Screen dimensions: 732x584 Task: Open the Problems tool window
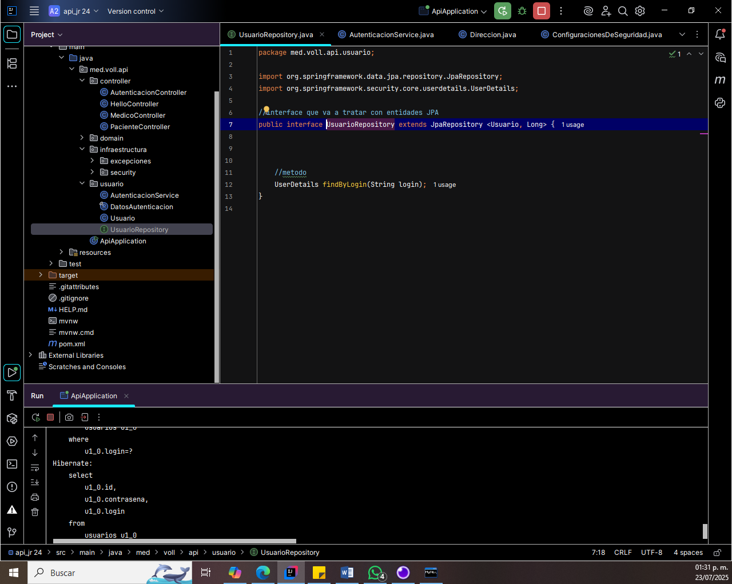pyautogui.click(x=11, y=487)
